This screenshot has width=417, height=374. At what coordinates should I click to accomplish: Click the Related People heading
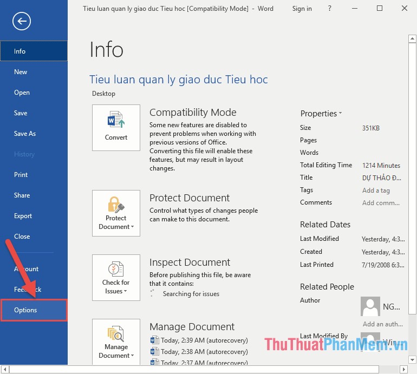(x=327, y=287)
